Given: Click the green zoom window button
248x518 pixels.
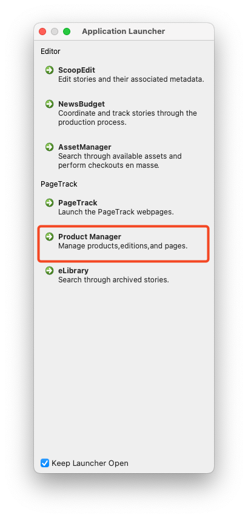Looking at the screenshot, I should point(67,32).
